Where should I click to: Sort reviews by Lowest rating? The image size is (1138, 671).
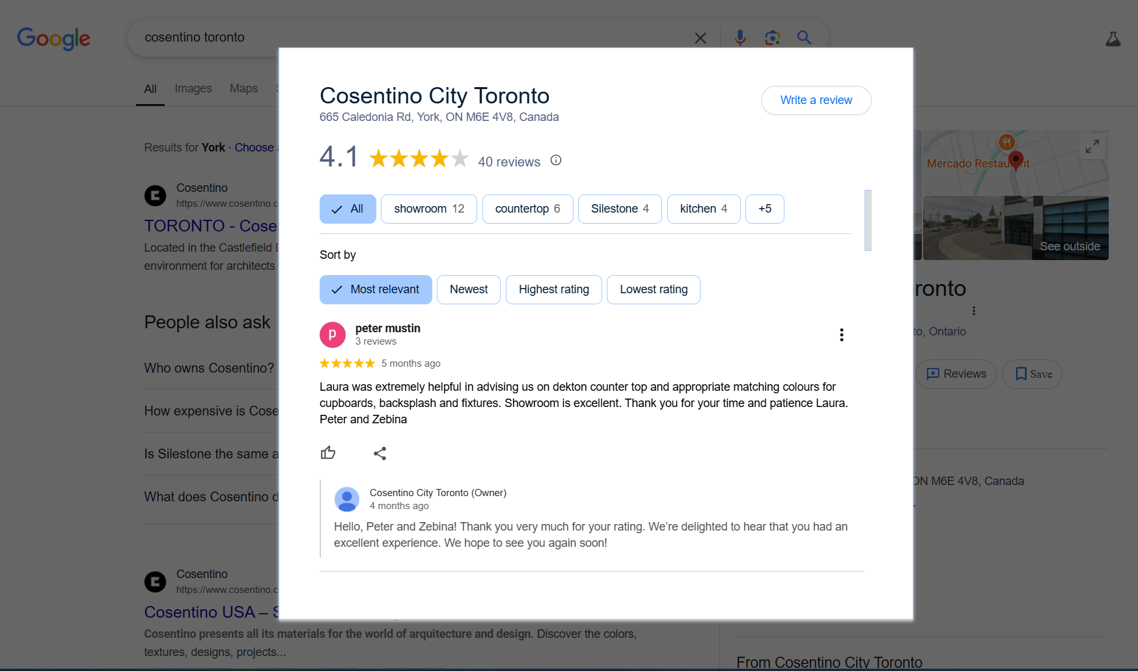pos(653,289)
